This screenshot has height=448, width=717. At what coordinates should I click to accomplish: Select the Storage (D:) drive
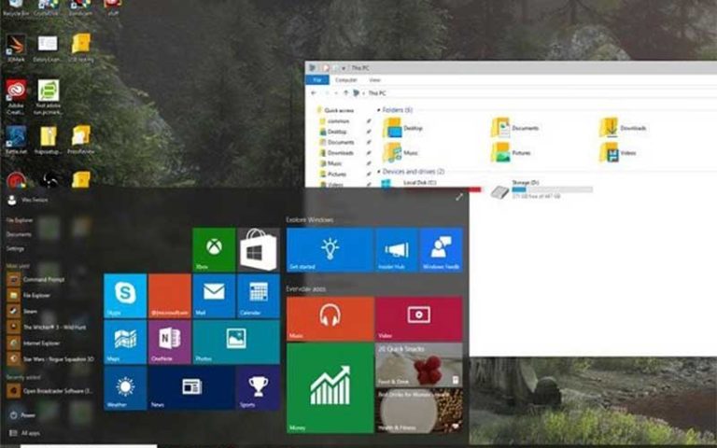[x=541, y=189]
